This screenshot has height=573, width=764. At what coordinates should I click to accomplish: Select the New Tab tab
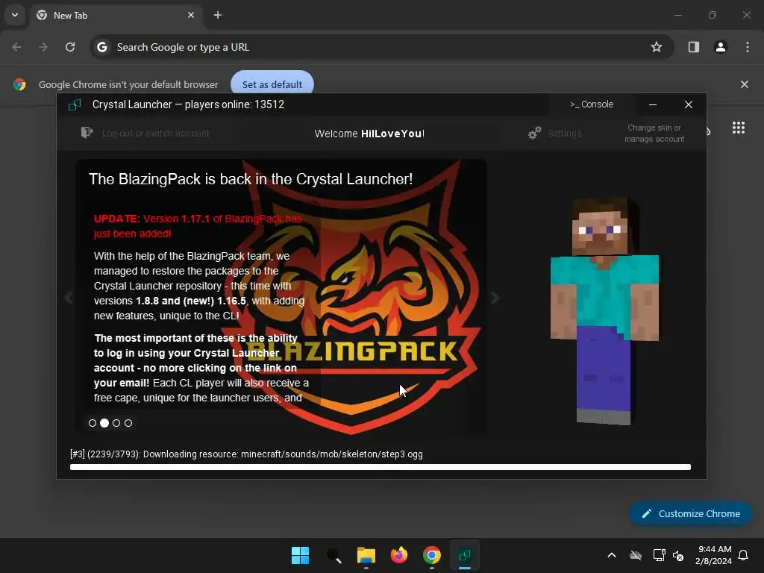click(x=117, y=15)
